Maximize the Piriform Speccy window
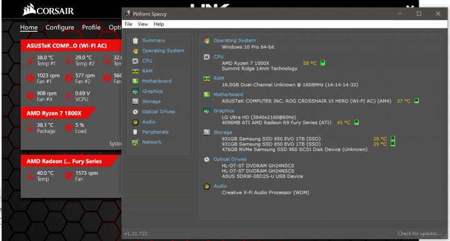Image resolution: width=450 pixels, height=241 pixels. click(x=419, y=14)
